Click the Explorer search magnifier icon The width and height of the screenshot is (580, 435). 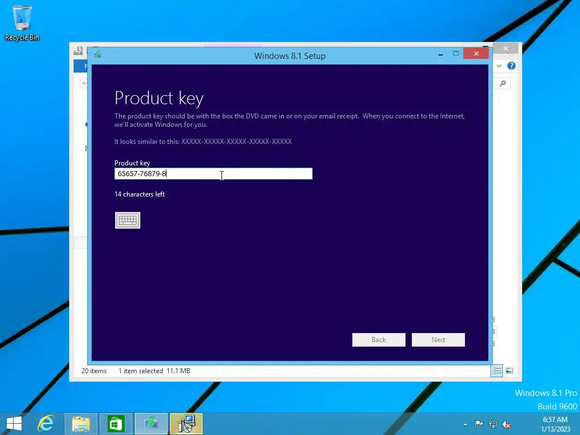[503, 84]
